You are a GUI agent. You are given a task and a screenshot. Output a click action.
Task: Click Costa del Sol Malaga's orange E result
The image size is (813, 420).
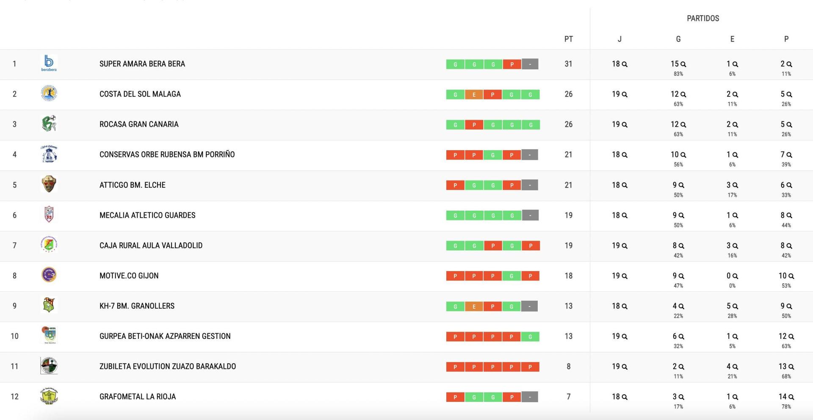tap(474, 94)
